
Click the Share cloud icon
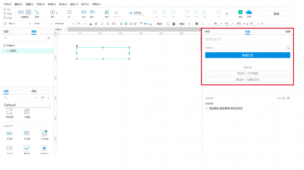coord(249,12)
